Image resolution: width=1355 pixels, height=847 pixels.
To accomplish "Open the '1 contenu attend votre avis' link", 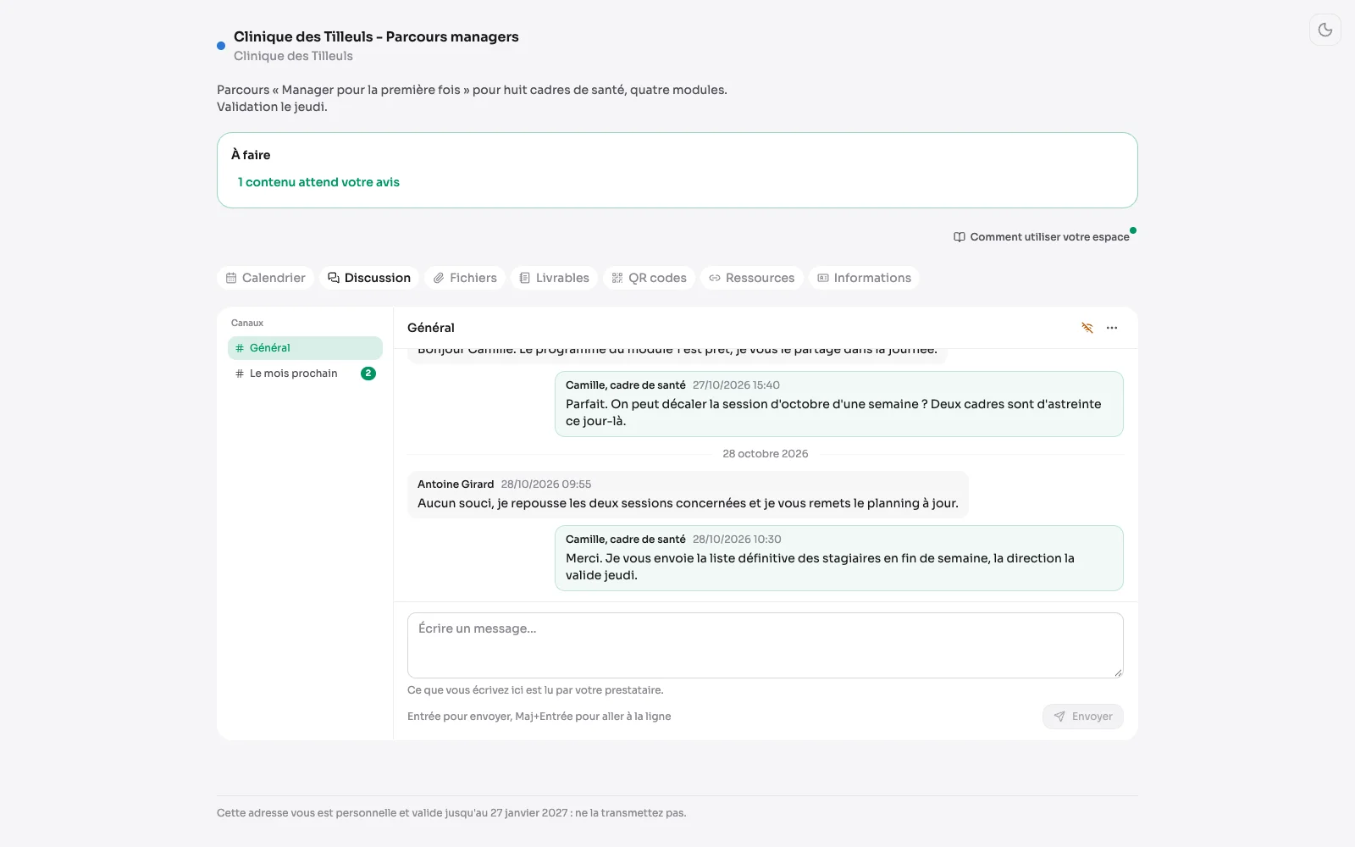I will [x=318, y=182].
